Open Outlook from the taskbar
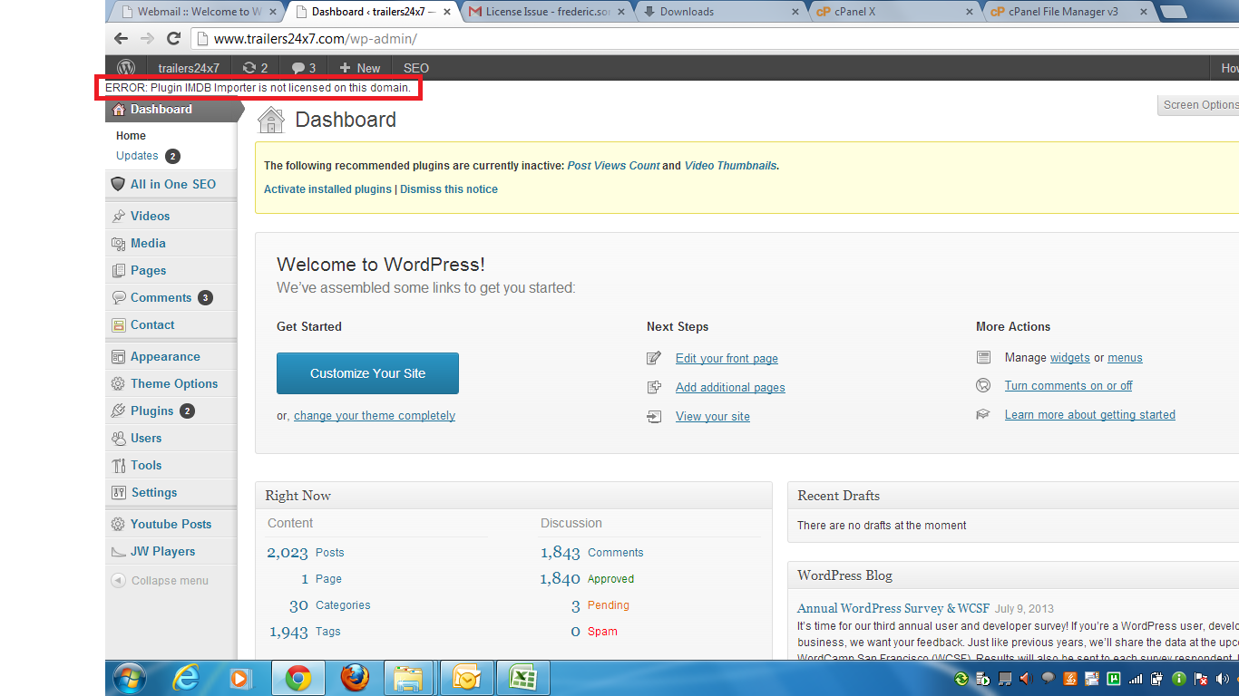The image size is (1239, 696). [467, 678]
